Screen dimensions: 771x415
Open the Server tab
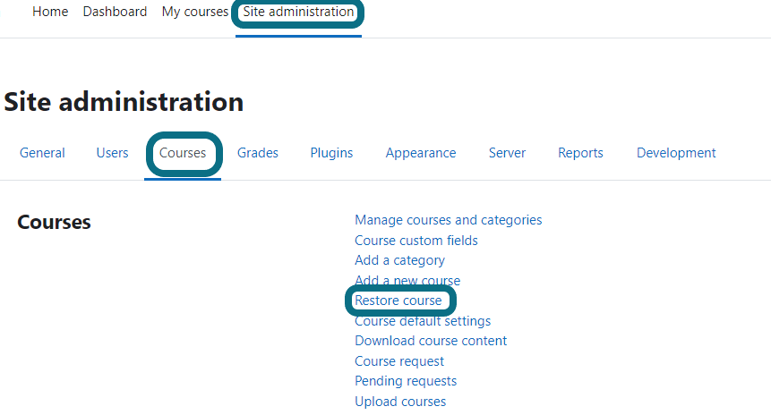coord(507,153)
